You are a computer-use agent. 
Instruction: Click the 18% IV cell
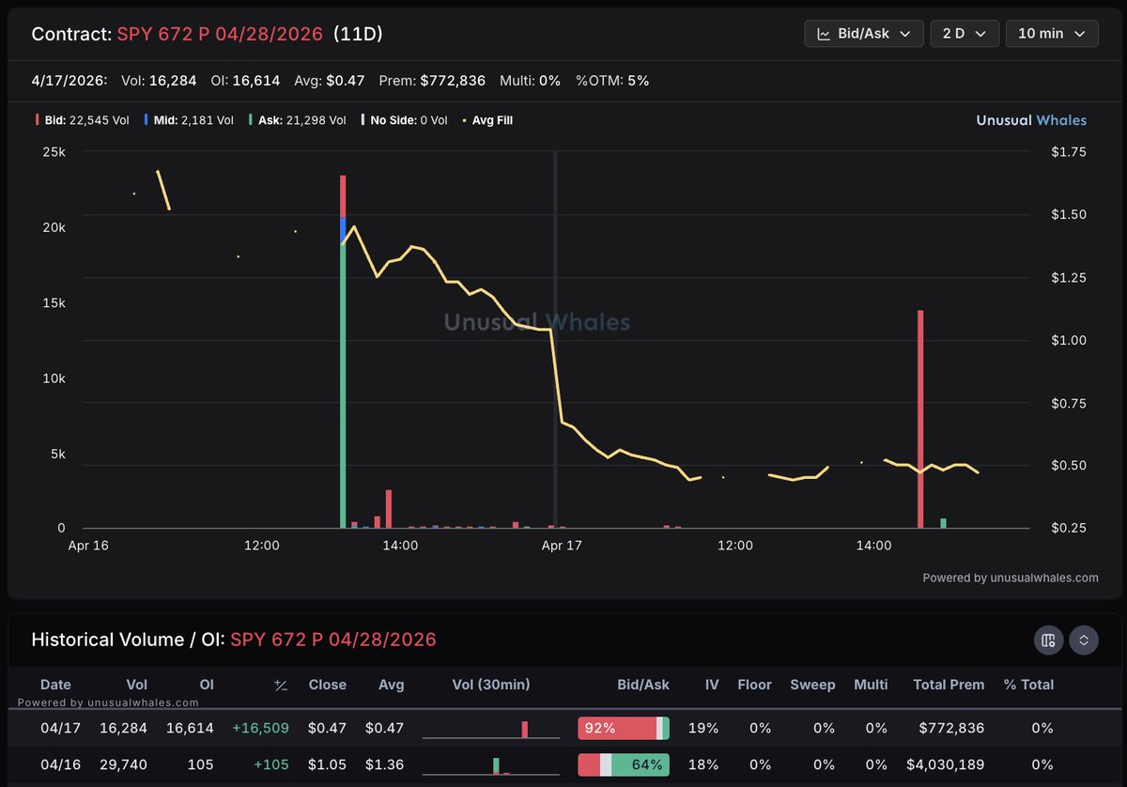[x=704, y=764]
